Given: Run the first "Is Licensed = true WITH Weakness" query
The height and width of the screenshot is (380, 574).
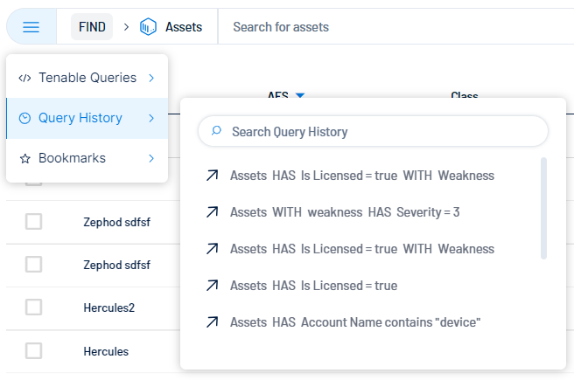Looking at the screenshot, I should (x=361, y=176).
